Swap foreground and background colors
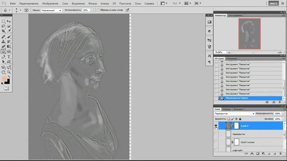 coord(9,77)
